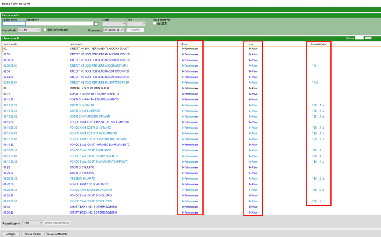Click the Recenti button
Viewport: 381px width, 237px height.
[135, 30]
